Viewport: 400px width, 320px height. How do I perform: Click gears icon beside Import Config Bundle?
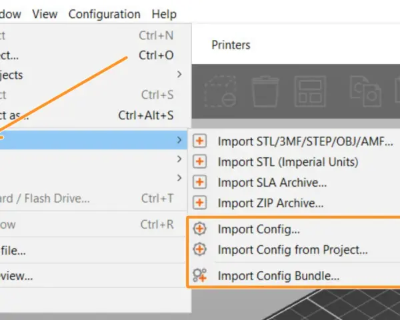coord(199,275)
